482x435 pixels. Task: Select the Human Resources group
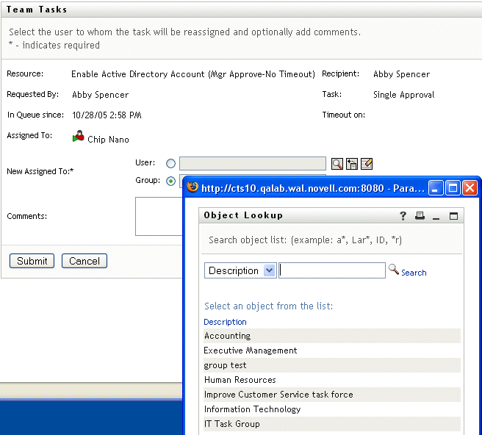332,380
